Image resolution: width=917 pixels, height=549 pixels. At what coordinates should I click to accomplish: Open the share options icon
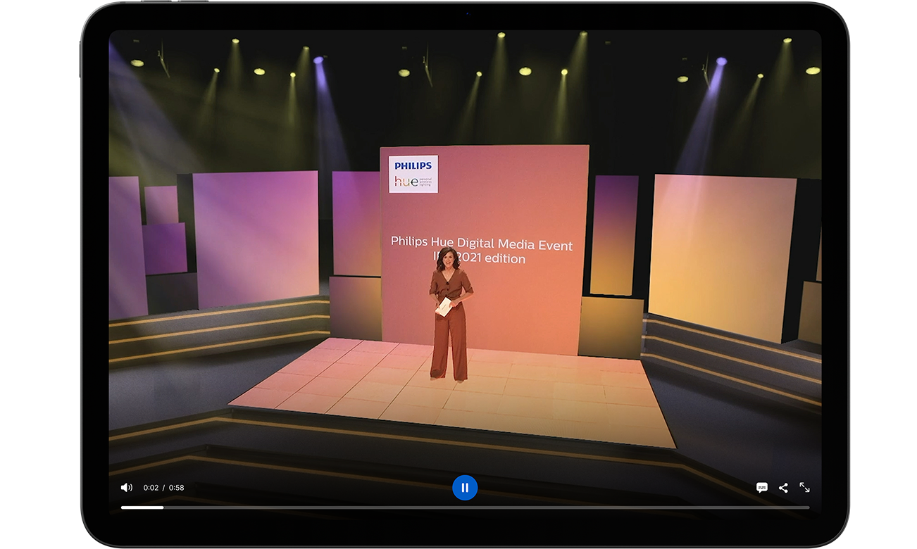coord(783,488)
